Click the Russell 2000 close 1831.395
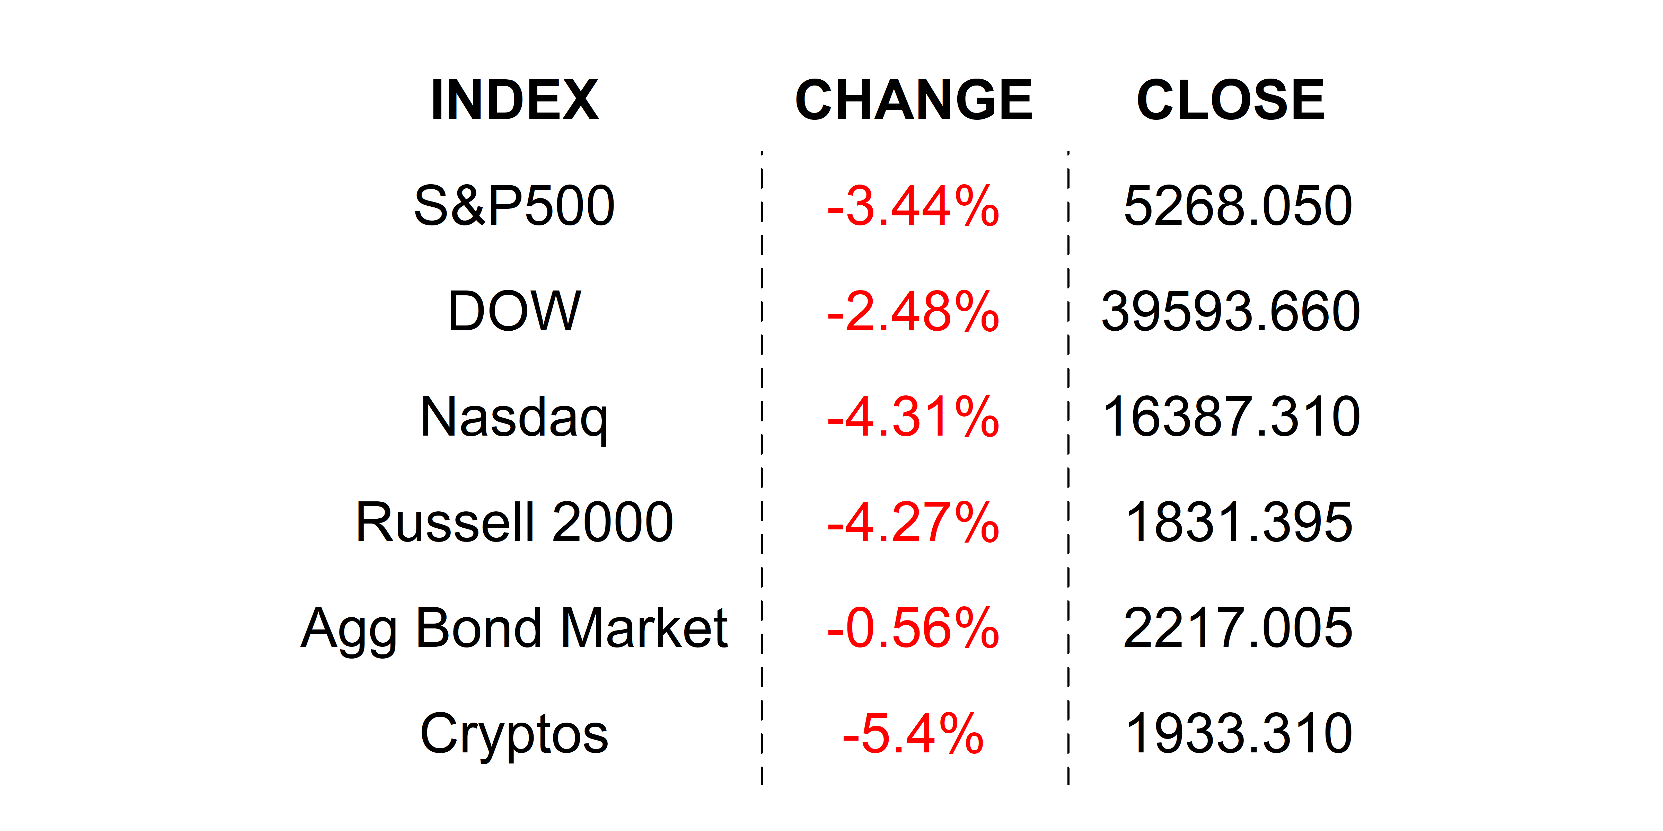The image size is (1663, 831). tap(1238, 522)
